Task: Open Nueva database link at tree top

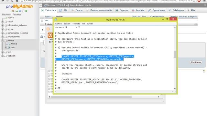Action: pyautogui.click(x=10, y=18)
